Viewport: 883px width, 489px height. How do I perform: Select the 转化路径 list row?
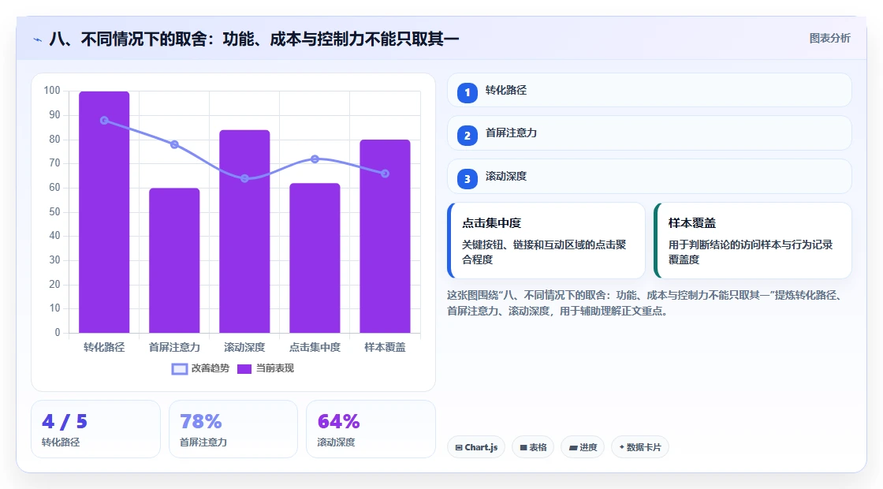click(650, 90)
